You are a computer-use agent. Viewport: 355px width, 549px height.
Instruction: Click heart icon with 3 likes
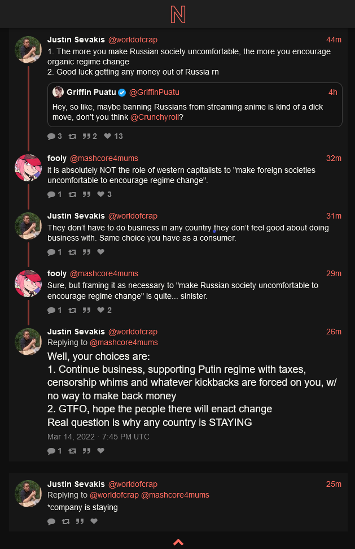pyautogui.click(x=100, y=194)
